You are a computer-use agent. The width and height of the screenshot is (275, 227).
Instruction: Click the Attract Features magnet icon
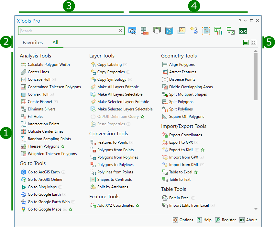tap(165, 72)
